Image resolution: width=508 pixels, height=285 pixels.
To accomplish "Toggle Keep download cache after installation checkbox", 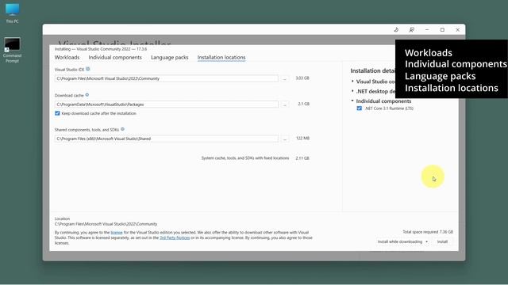I will (x=57, y=113).
